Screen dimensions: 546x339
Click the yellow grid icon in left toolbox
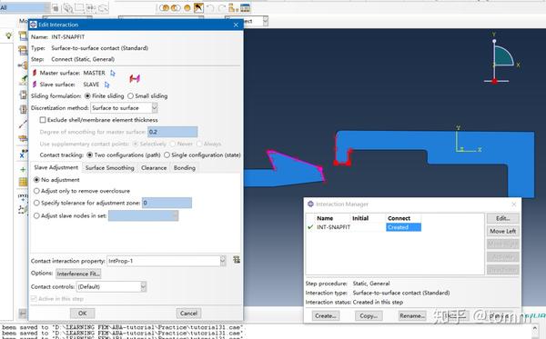[x=23, y=182]
